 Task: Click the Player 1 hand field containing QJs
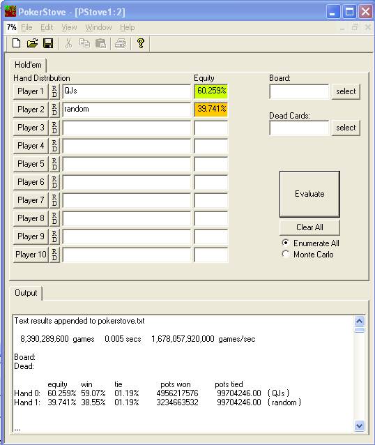tap(127, 91)
